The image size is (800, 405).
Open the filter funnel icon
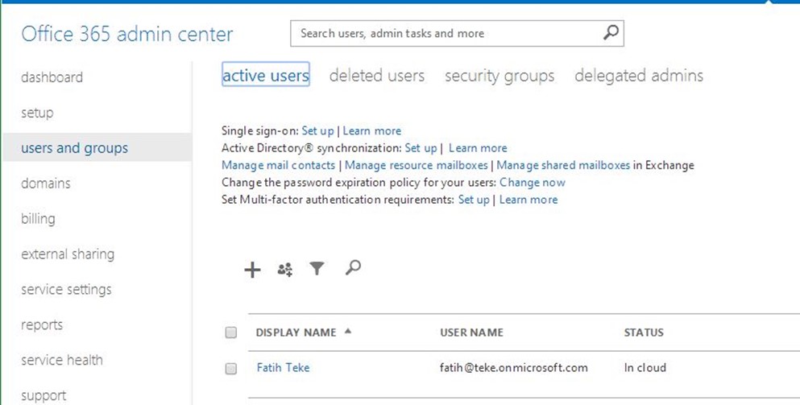[x=317, y=268]
